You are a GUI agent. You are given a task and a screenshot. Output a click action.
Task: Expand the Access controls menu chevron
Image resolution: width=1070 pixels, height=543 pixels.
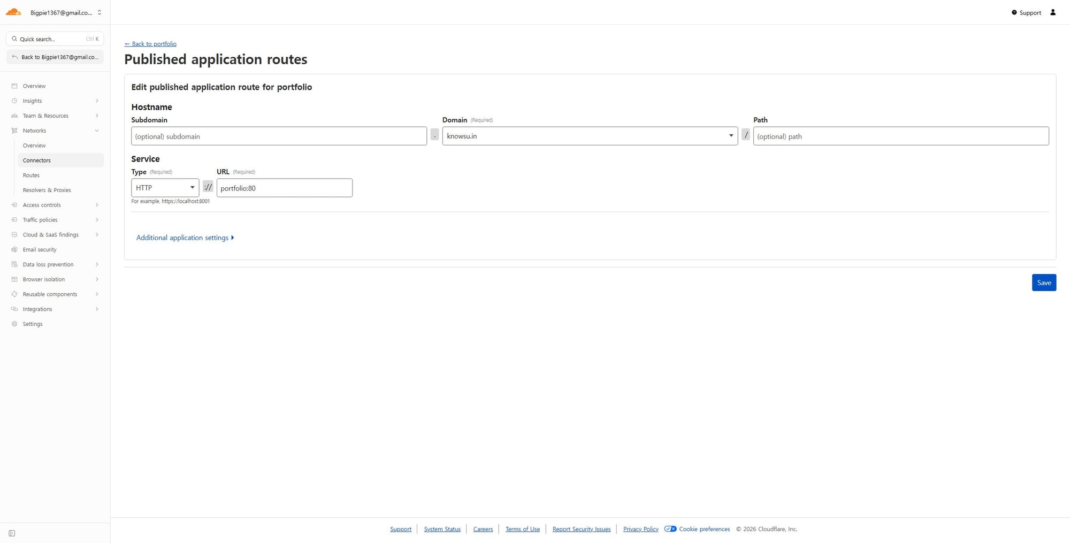(x=97, y=205)
